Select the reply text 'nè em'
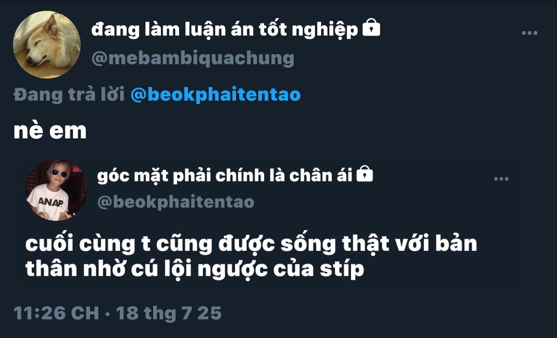 click(50, 131)
